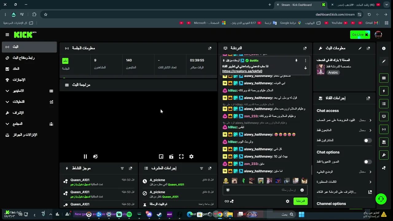Open followers-only setting (المتابعون فقط)
393x221 pixels.
pos(344,130)
